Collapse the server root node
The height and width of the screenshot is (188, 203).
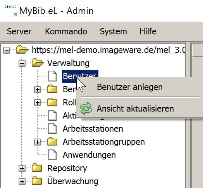pos(7,50)
